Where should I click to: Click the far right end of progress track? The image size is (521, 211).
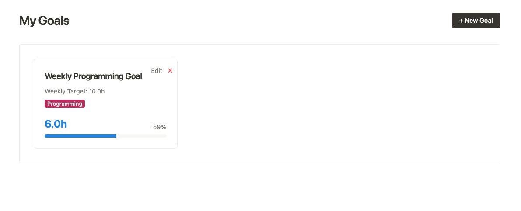[165, 136]
